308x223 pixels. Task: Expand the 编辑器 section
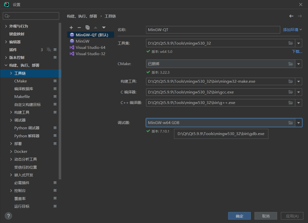tap(6, 42)
